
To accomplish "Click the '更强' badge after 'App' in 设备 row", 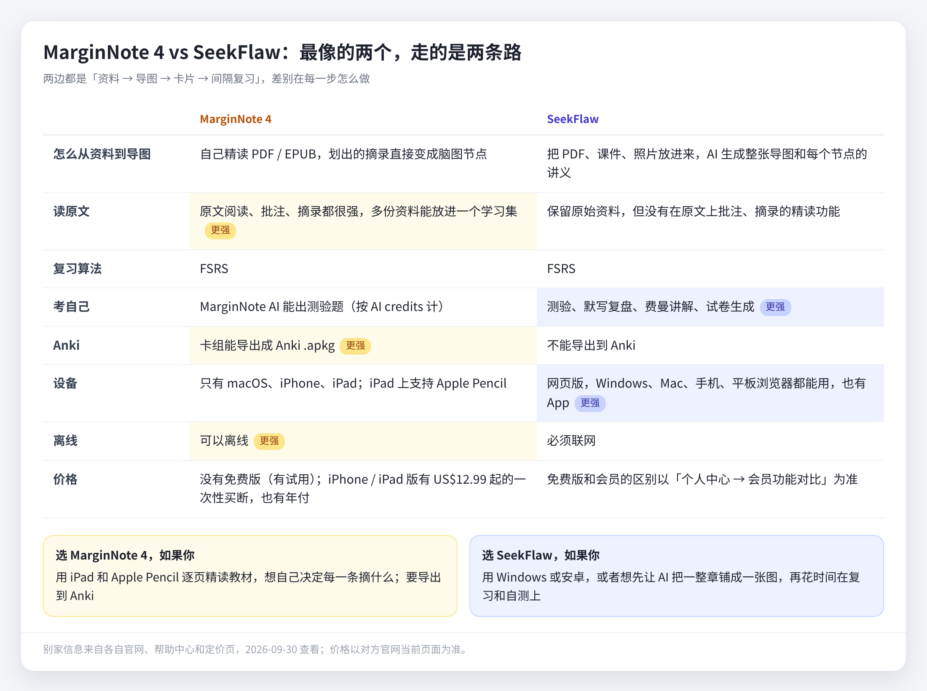I will coord(590,403).
